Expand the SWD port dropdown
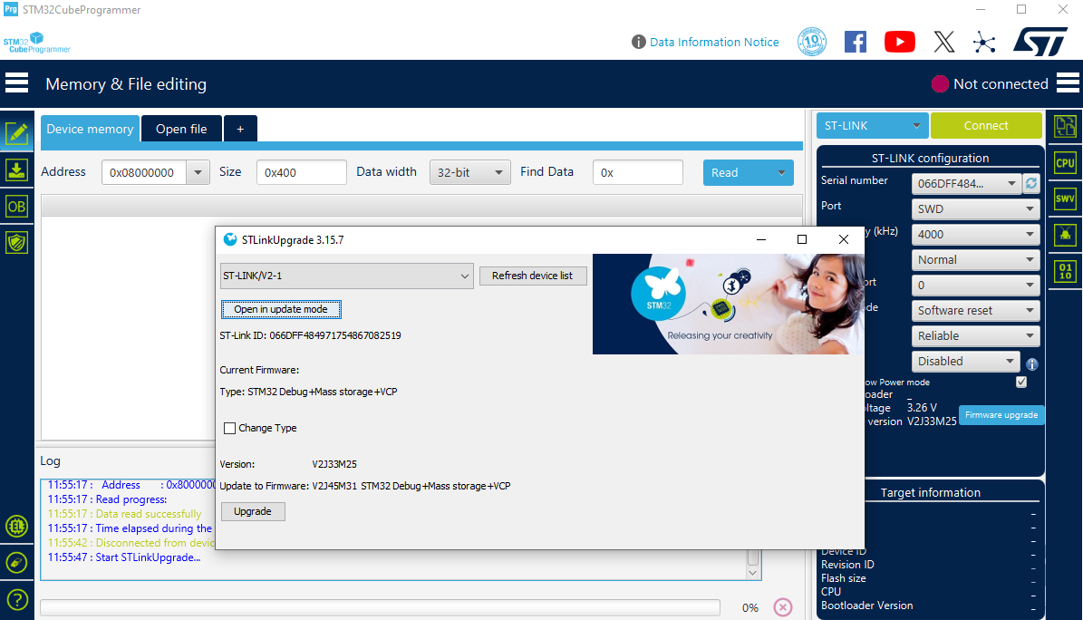This screenshot has height=620, width=1083. tap(975, 208)
